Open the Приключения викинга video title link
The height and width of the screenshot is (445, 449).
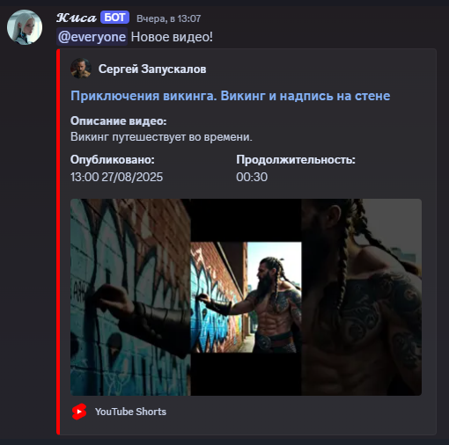pyautogui.click(x=231, y=96)
